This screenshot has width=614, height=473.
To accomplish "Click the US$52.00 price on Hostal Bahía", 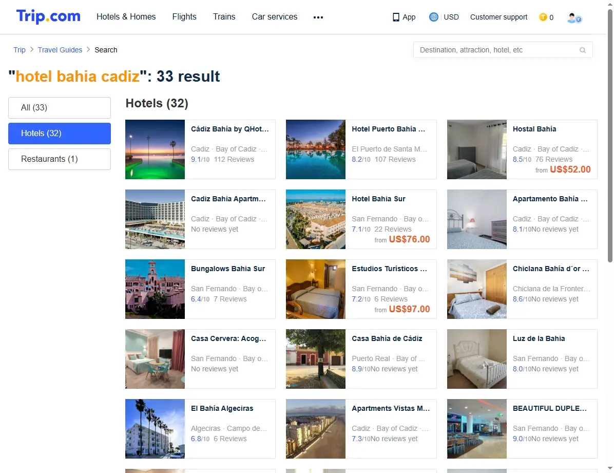I will pyautogui.click(x=570, y=169).
